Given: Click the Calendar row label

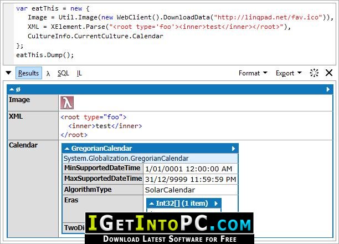Looking at the screenshot, I should click(23, 145).
